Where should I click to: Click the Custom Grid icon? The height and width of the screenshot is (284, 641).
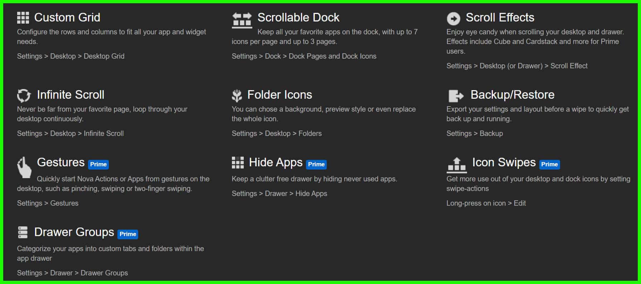point(23,18)
